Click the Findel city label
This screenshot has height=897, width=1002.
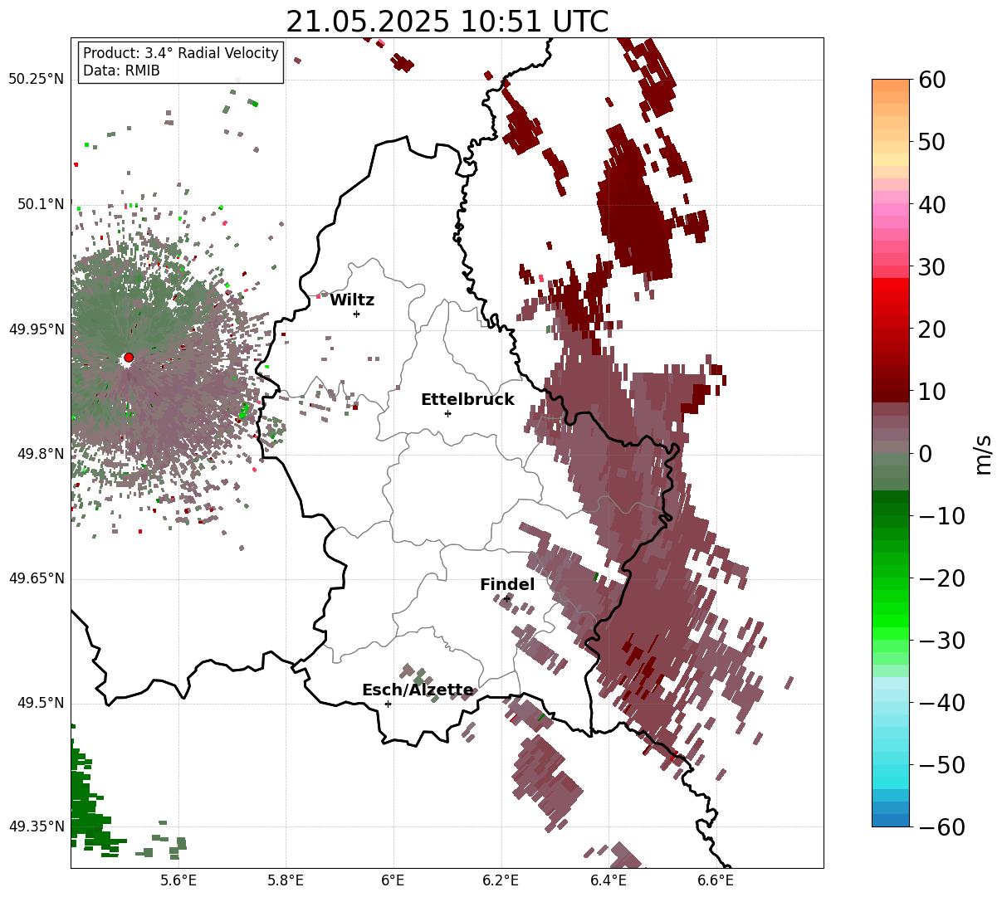pyautogui.click(x=507, y=585)
